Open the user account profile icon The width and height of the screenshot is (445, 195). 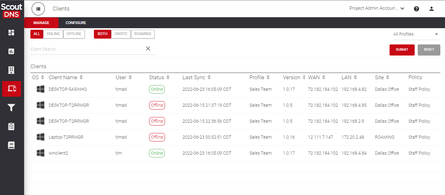click(x=432, y=9)
